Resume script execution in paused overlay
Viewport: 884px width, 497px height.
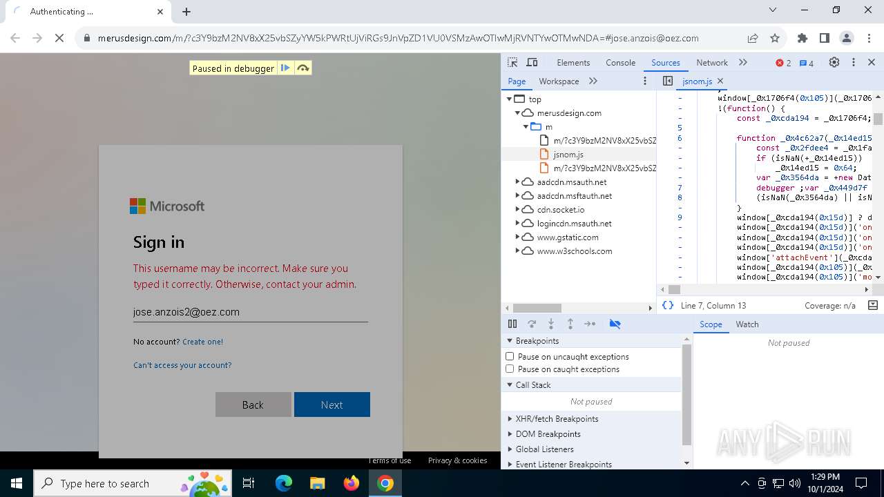pos(285,68)
